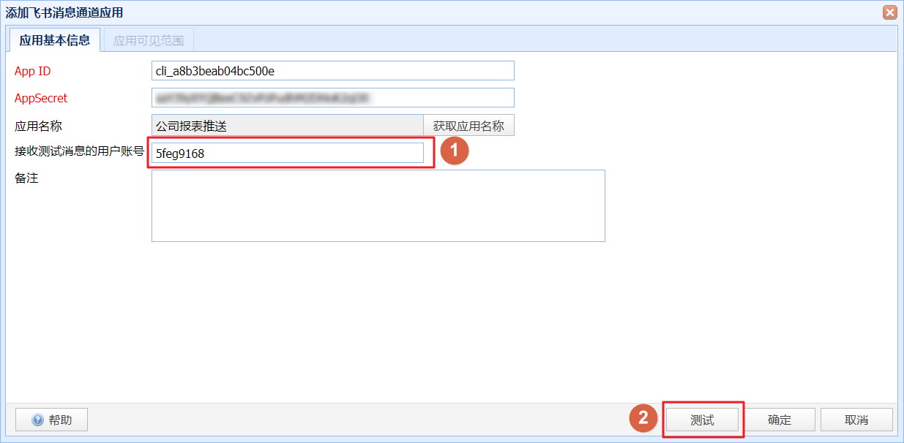
Task: Open the 应用可见范围 tab
Action: 149,40
